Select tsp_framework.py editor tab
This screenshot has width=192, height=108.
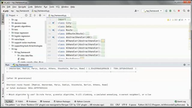58,15
